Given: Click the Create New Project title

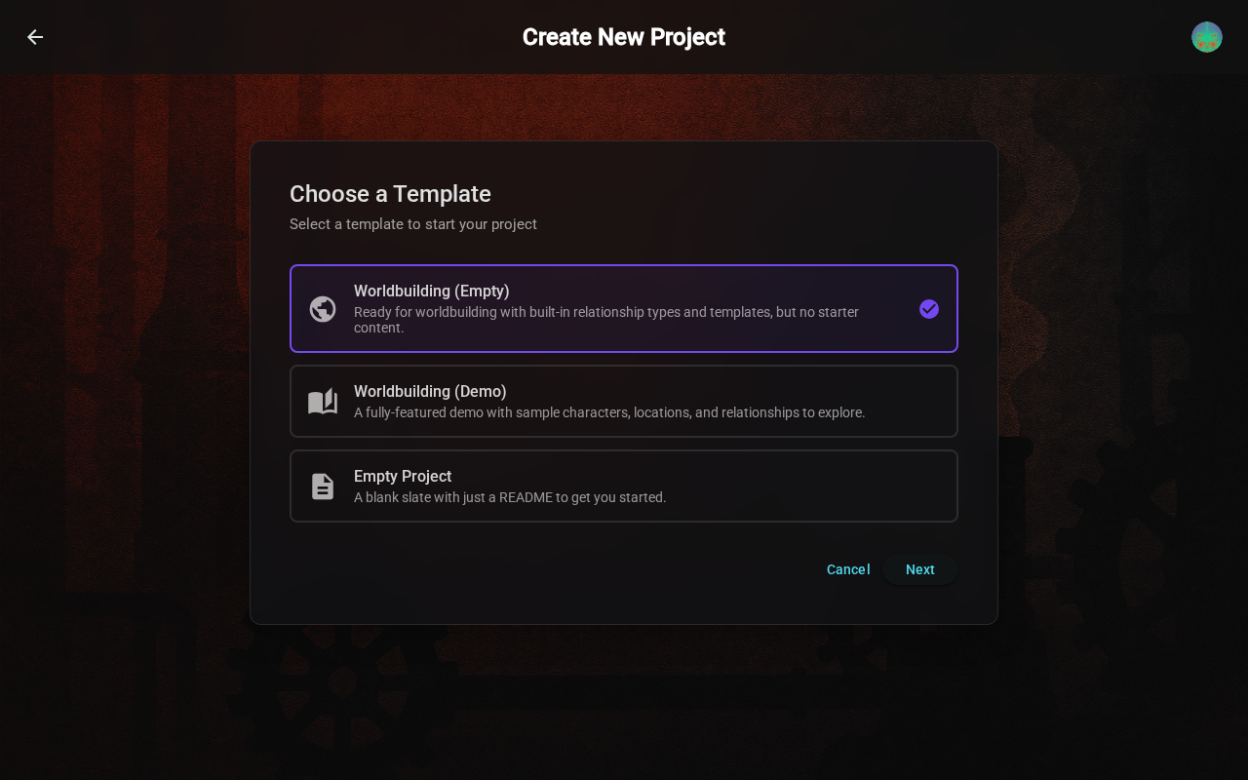Looking at the screenshot, I should (624, 37).
